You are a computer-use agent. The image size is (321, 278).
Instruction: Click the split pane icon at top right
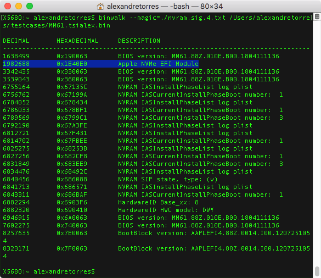pos(317,17)
